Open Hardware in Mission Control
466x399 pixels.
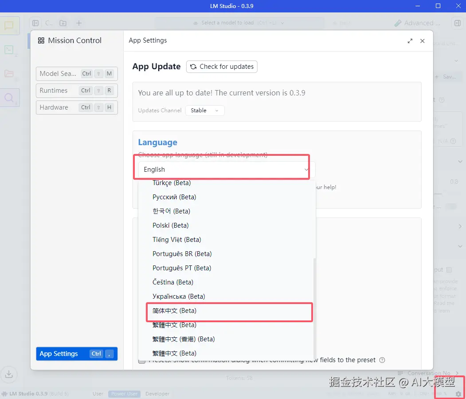coord(77,107)
